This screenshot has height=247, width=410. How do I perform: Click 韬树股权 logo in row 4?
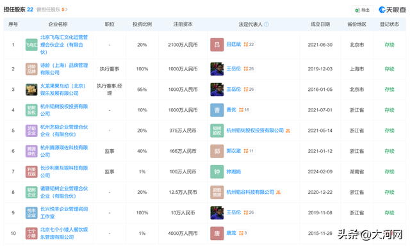(31, 110)
